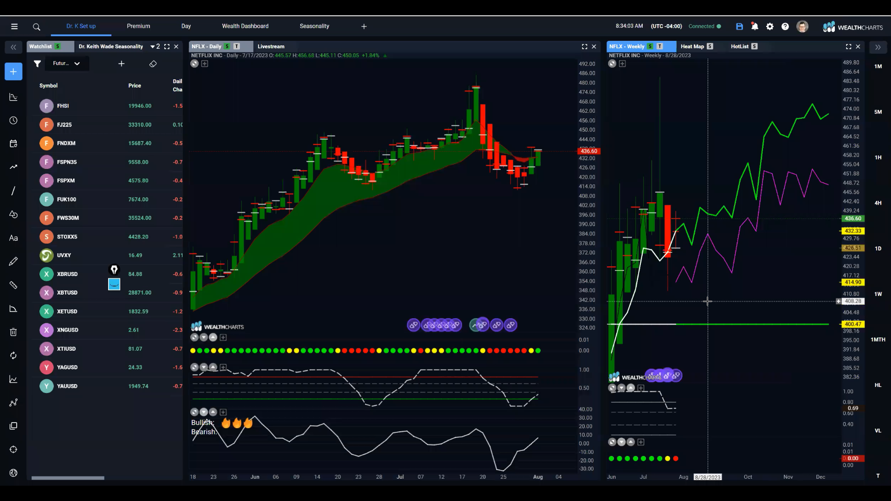This screenshot has width=891, height=501.
Task: Select the text annotation Aa tool
Action: pyautogui.click(x=13, y=238)
